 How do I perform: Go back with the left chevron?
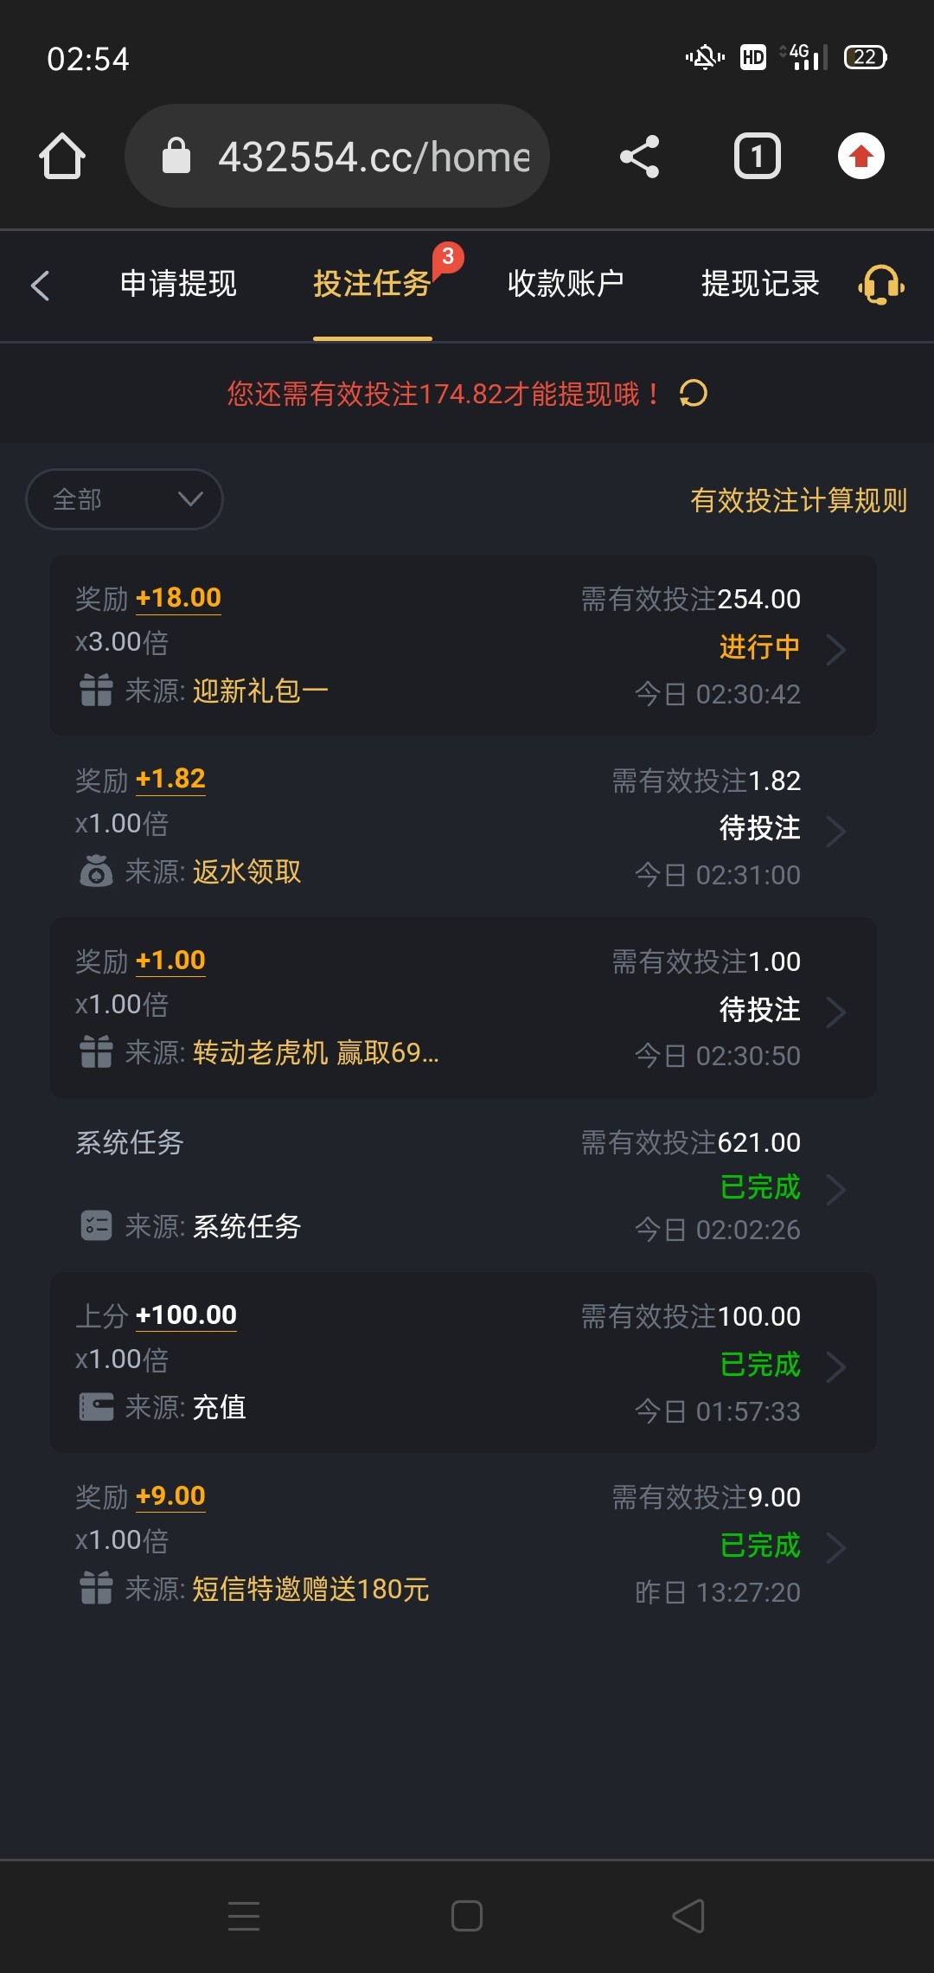coord(41,285)
